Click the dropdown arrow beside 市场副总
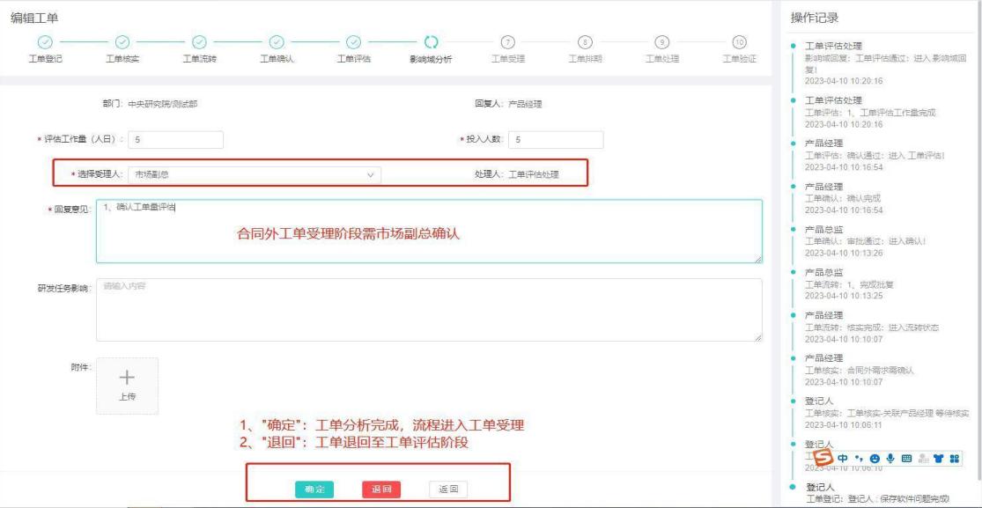 371,174
